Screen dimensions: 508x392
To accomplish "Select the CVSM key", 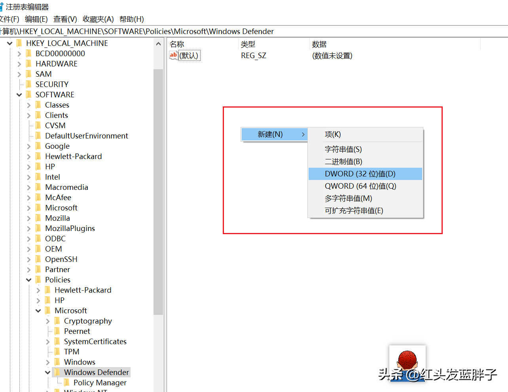I will (55, 125).
